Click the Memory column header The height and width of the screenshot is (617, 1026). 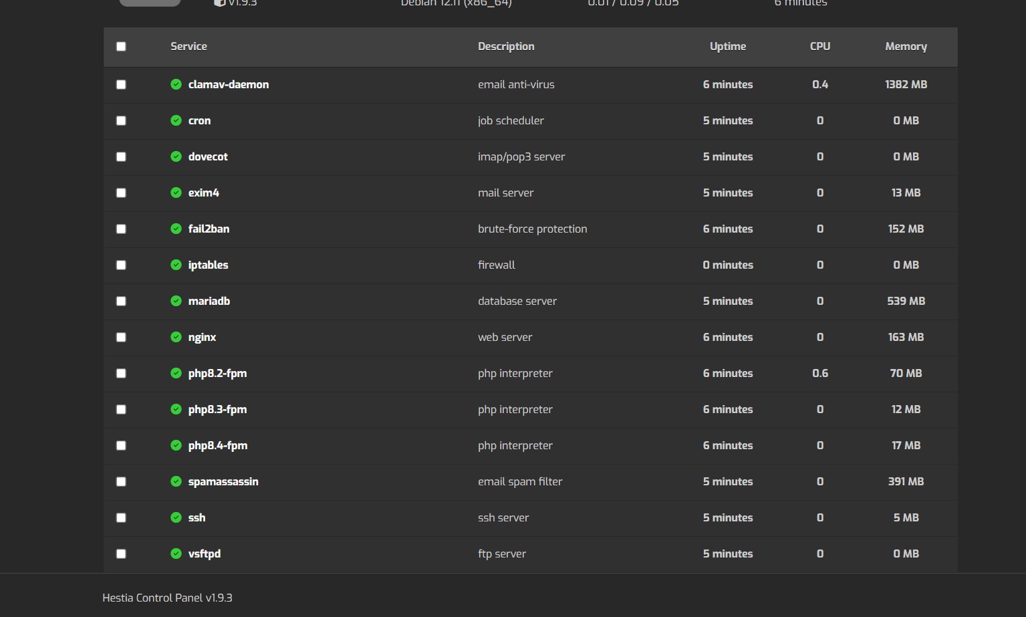tap(906, 46)
